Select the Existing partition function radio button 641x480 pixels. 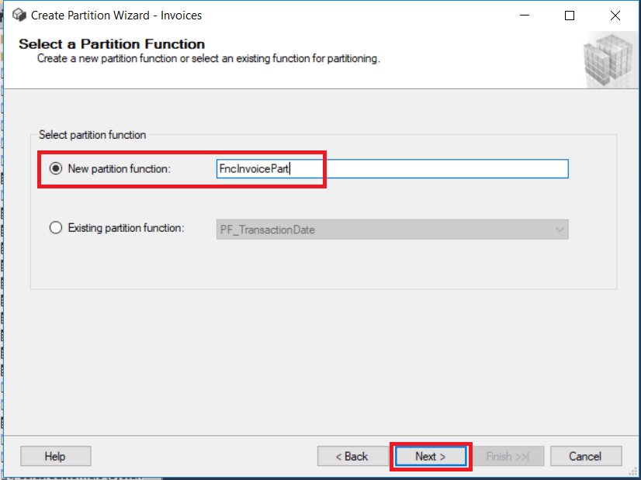[55, 226]
